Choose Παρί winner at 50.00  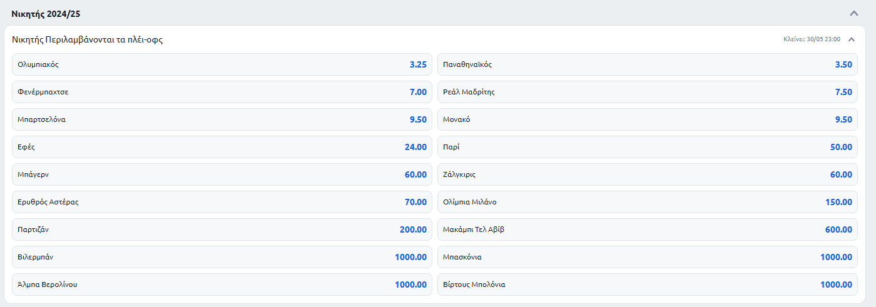point(647,147)
